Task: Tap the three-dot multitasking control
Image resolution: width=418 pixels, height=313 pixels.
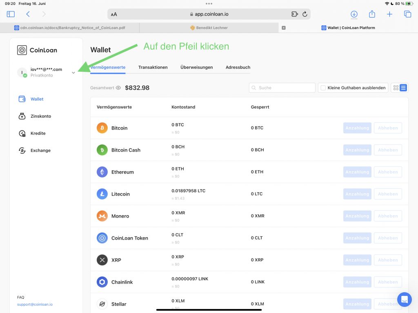Action: [x=209, y=4]
